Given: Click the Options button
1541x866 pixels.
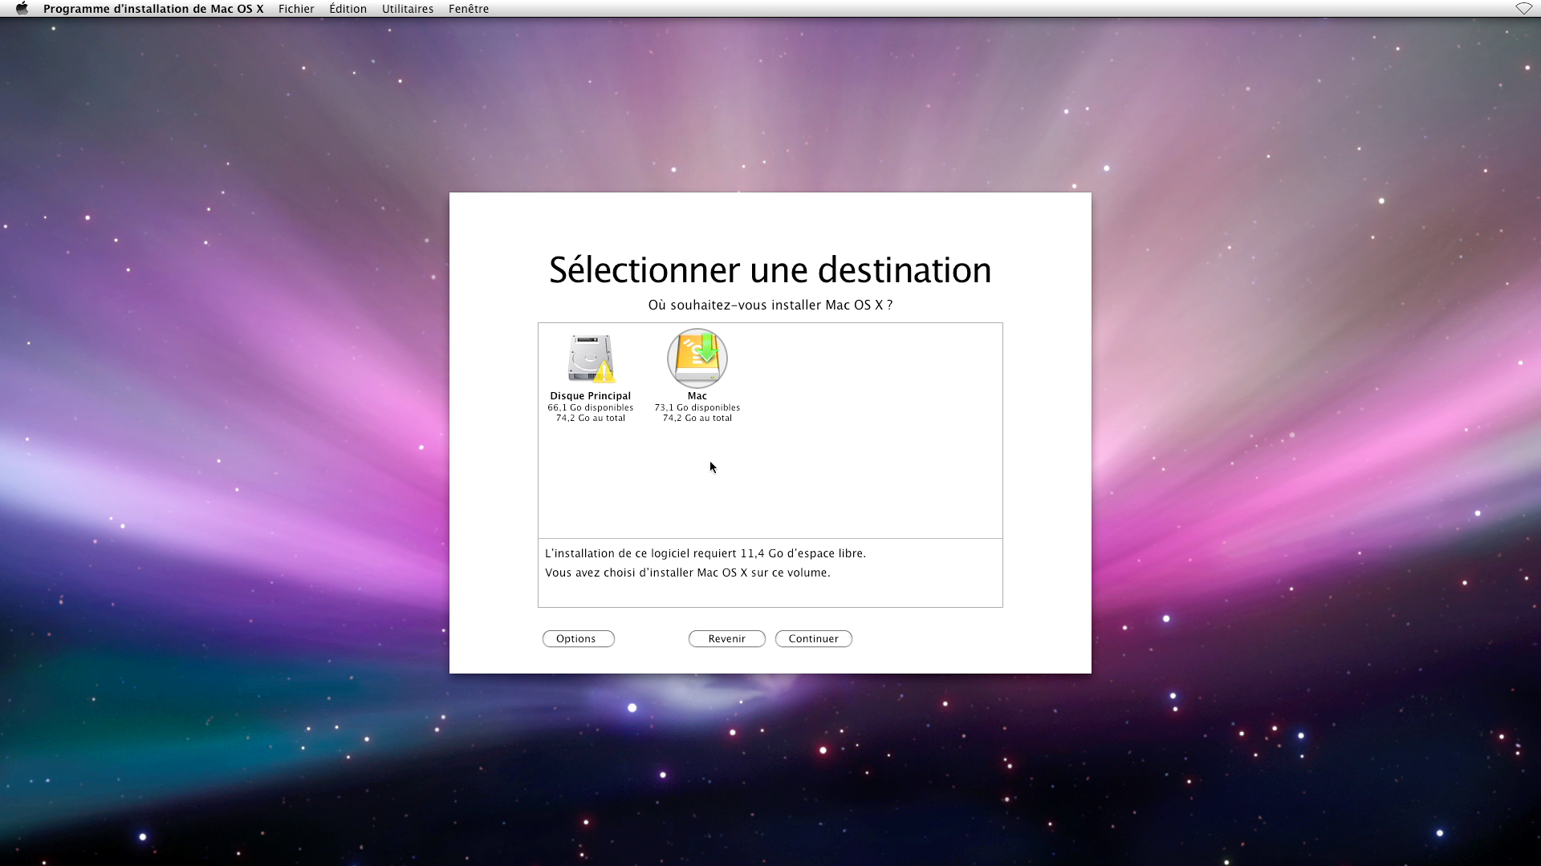Looking at the screenshot, I should click(579, 639).
